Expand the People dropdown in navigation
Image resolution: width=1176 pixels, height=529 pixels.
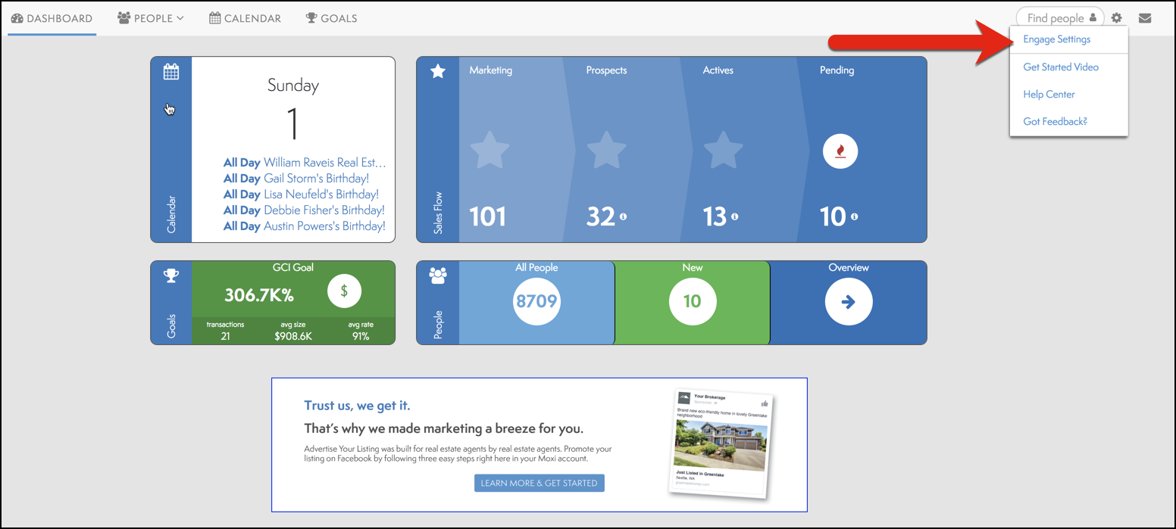click(x=151, y=18)
